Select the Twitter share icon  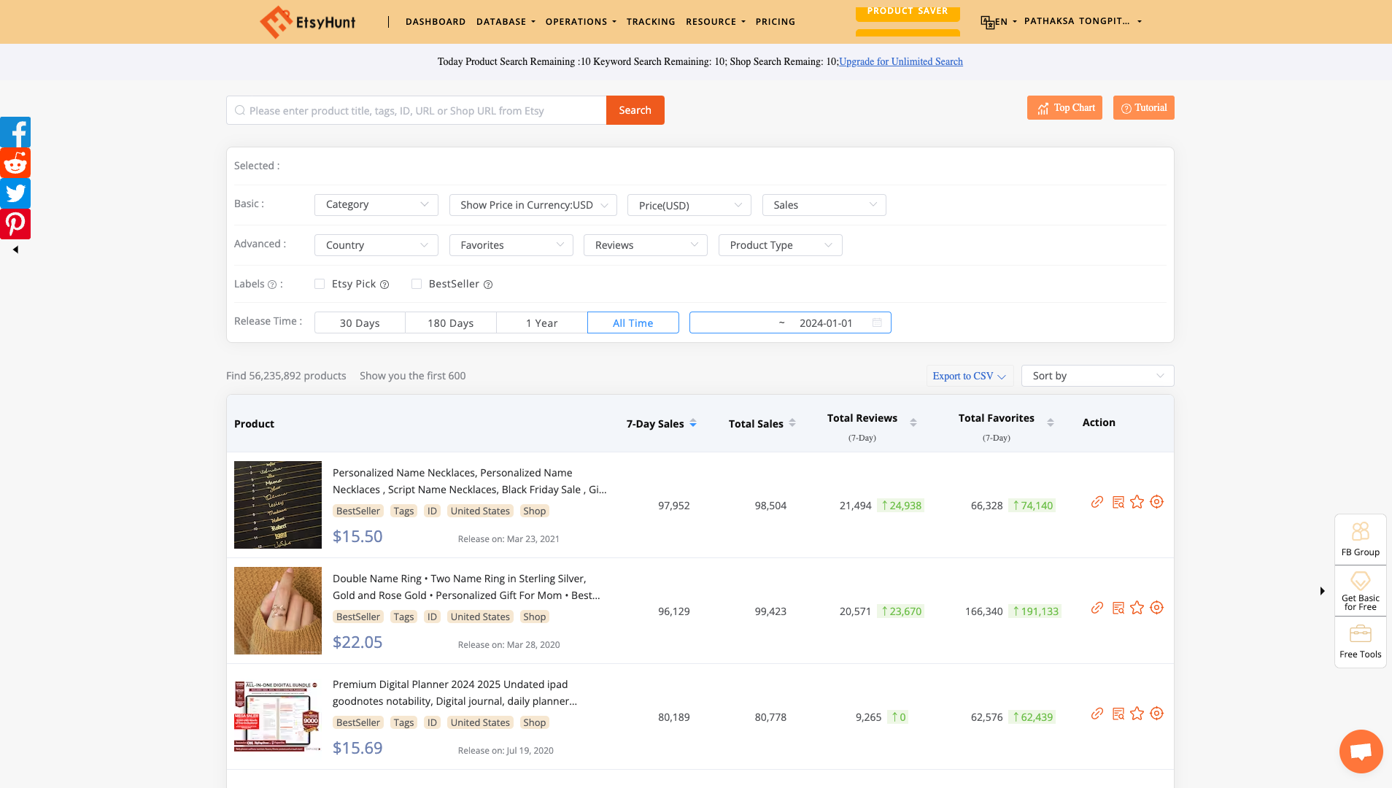pyautogui.click(x=15, y=193)
